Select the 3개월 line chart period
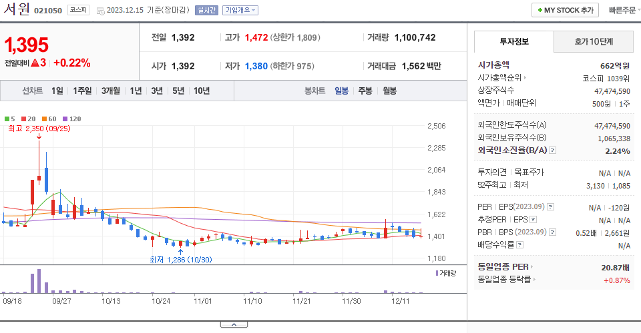This screenshot has height=333, width=641. 110,91
